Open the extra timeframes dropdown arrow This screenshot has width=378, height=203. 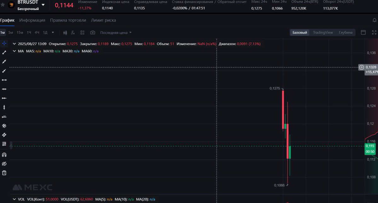click(x=53, y=32)
